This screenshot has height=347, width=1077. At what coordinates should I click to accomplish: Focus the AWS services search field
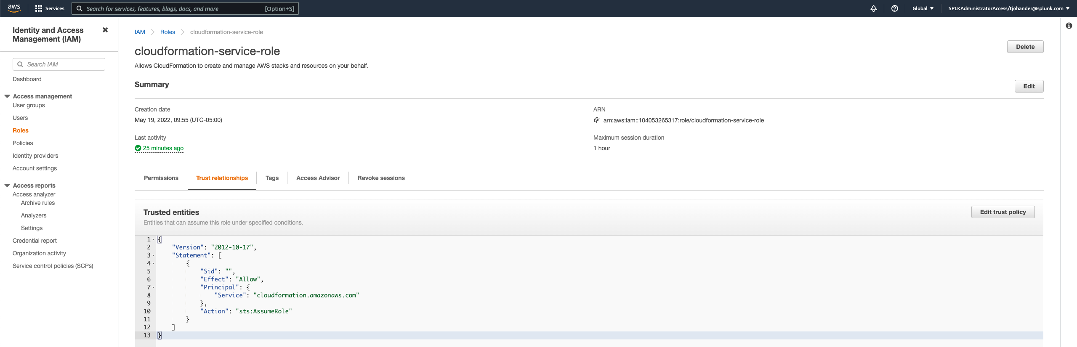coord(185,8)
